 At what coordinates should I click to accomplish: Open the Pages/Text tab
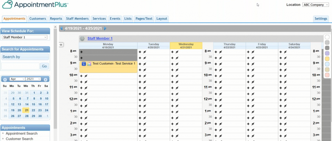(x=144, y=18)
